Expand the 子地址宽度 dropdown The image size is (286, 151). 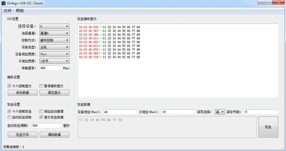(54, 61)
